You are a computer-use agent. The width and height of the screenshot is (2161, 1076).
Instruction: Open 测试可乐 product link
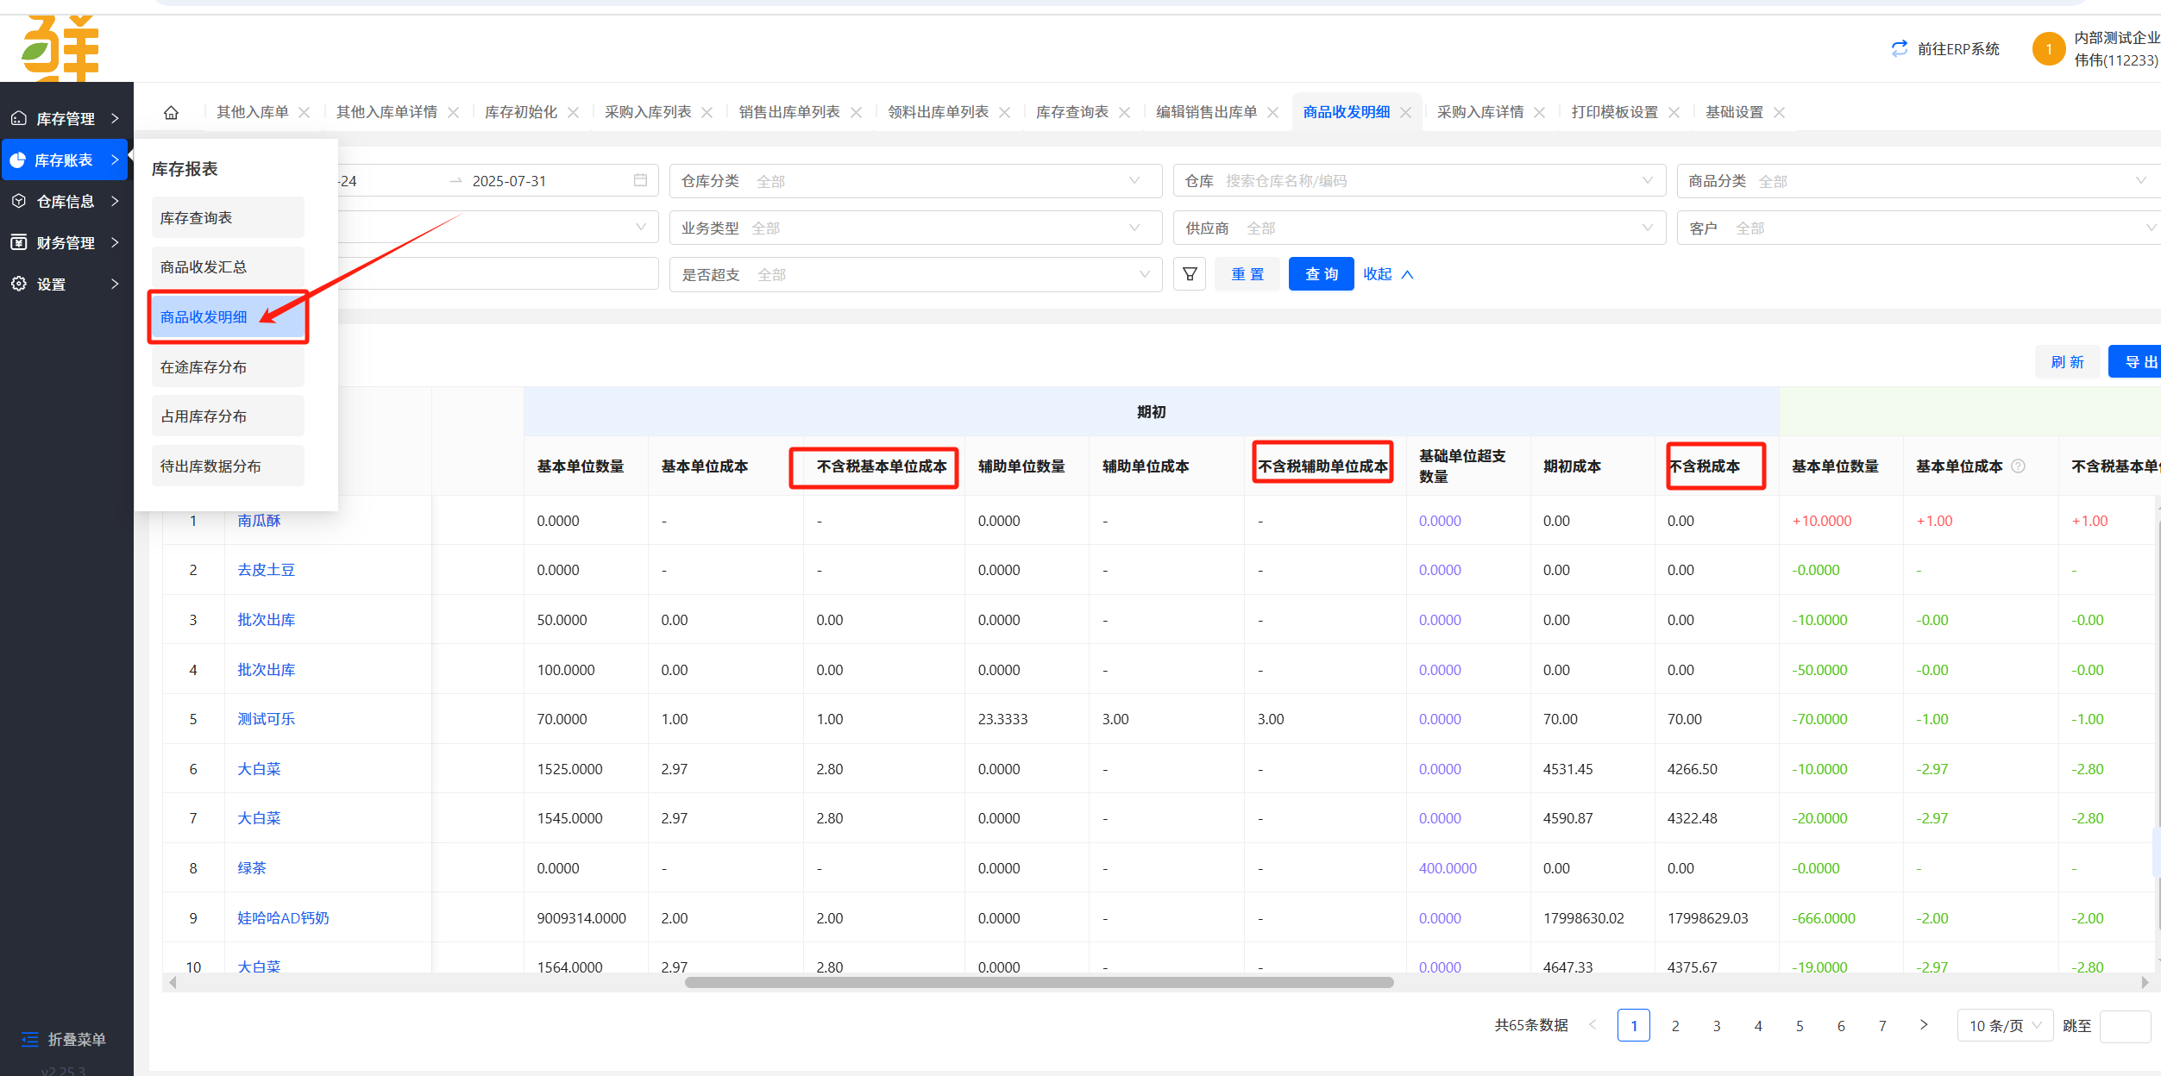coord(266,719)
